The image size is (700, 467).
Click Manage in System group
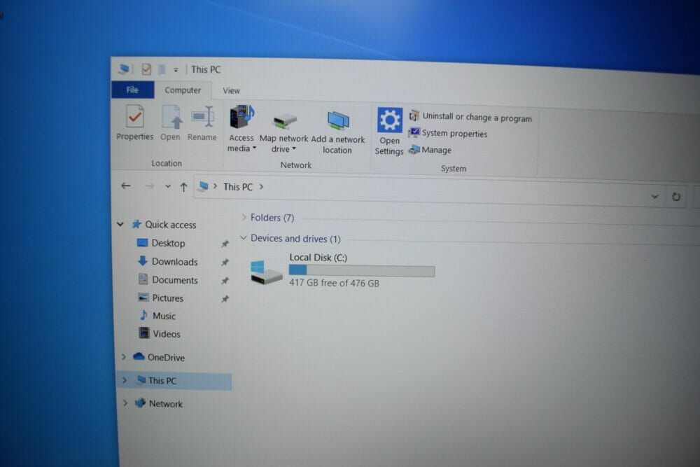pos(430,150)
